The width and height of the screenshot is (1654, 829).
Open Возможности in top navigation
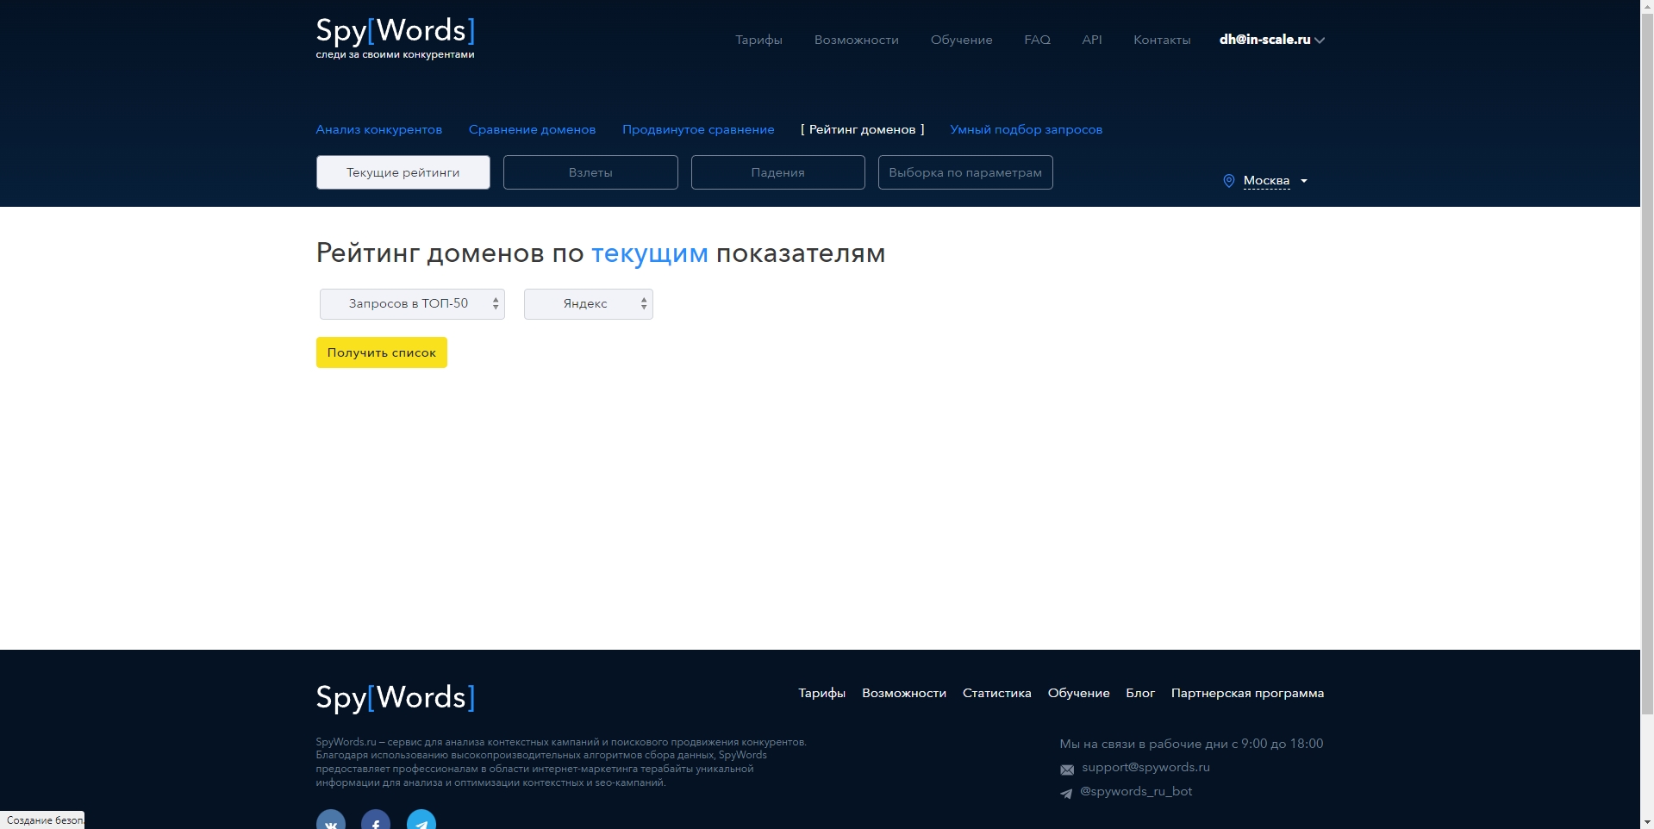[856, 40]
